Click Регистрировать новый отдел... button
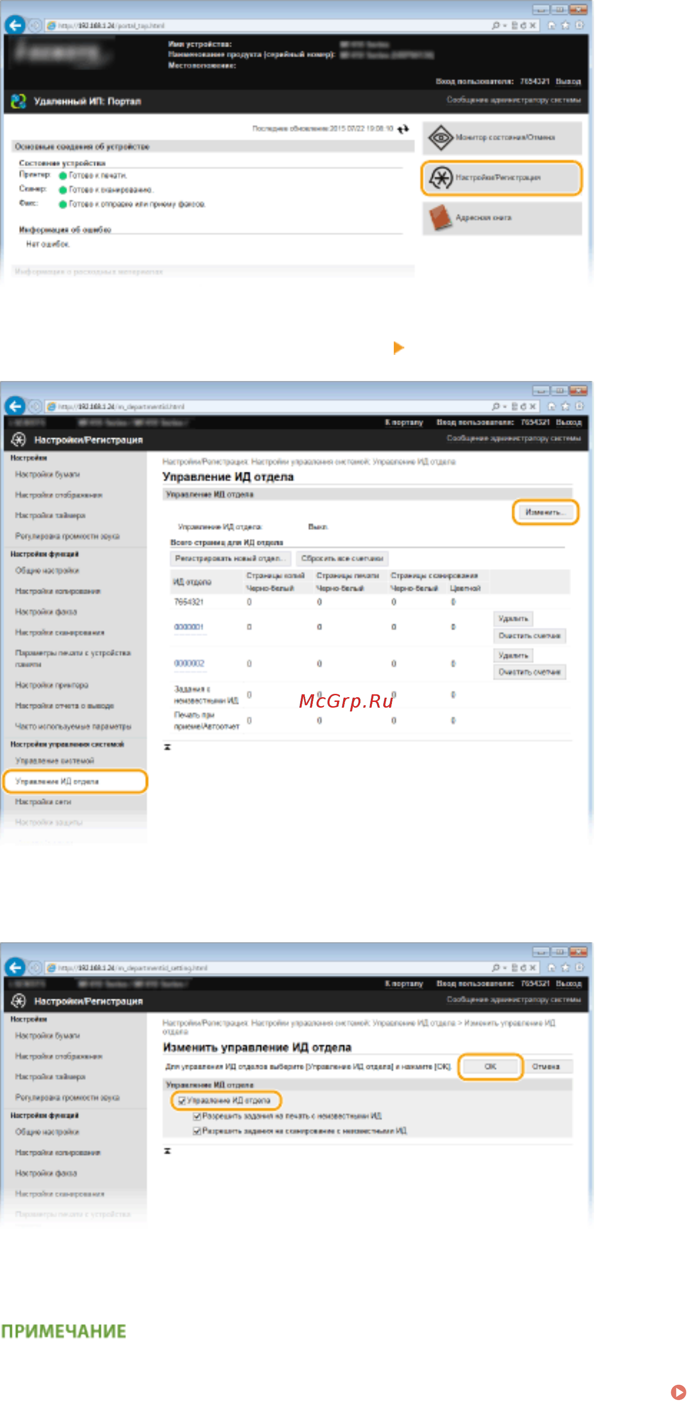Image resolution: width=687 pixels, height=1401 pixels. tap(230, 558)
